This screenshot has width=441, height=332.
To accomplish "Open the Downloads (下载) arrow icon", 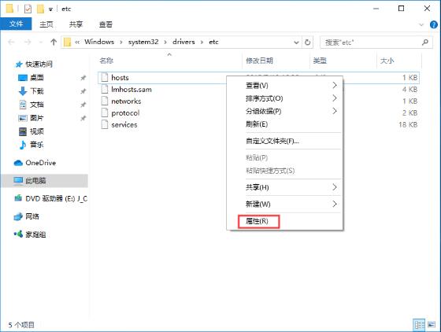I will 23,91.
